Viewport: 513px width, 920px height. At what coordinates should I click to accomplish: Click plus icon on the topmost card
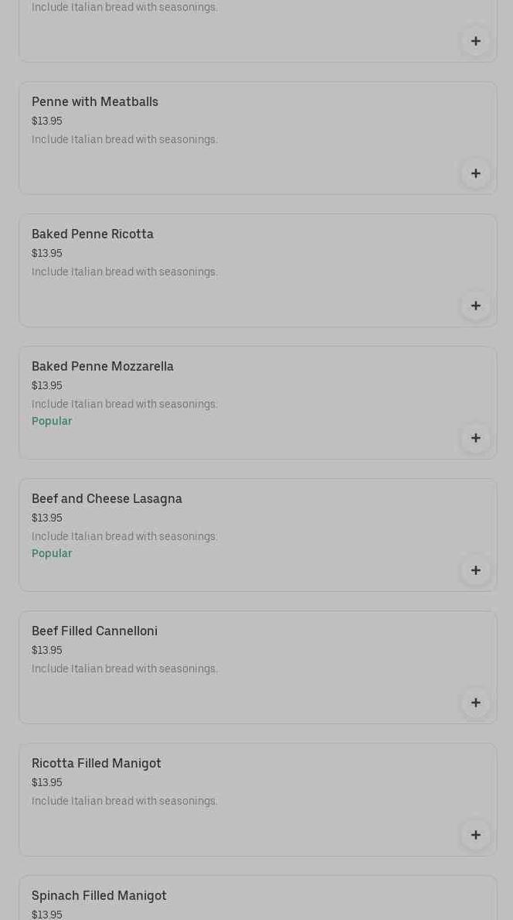475,41
